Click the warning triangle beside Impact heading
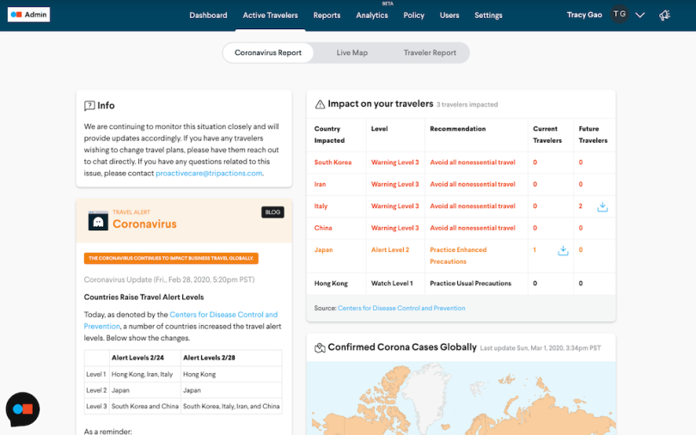 click(320, 104)
